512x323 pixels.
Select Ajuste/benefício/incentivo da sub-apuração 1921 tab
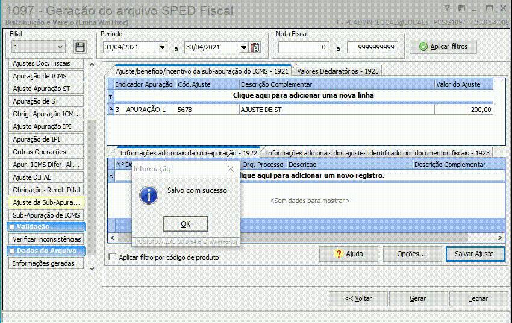(x=202, y=71)
